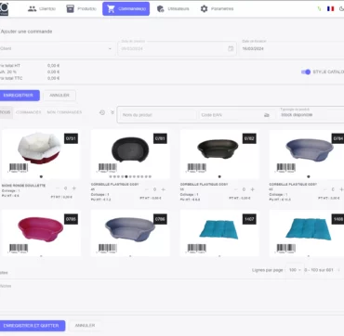344x336 pixels.
Task: Switch language via the French flag
Action: pos(331,8)
